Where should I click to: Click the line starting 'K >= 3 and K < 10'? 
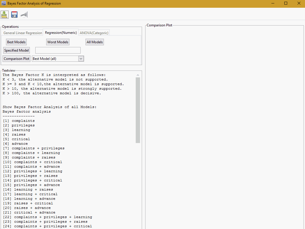63,84
